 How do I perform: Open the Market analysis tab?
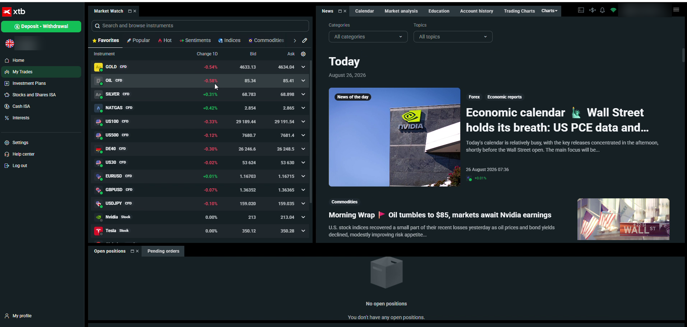401,11
